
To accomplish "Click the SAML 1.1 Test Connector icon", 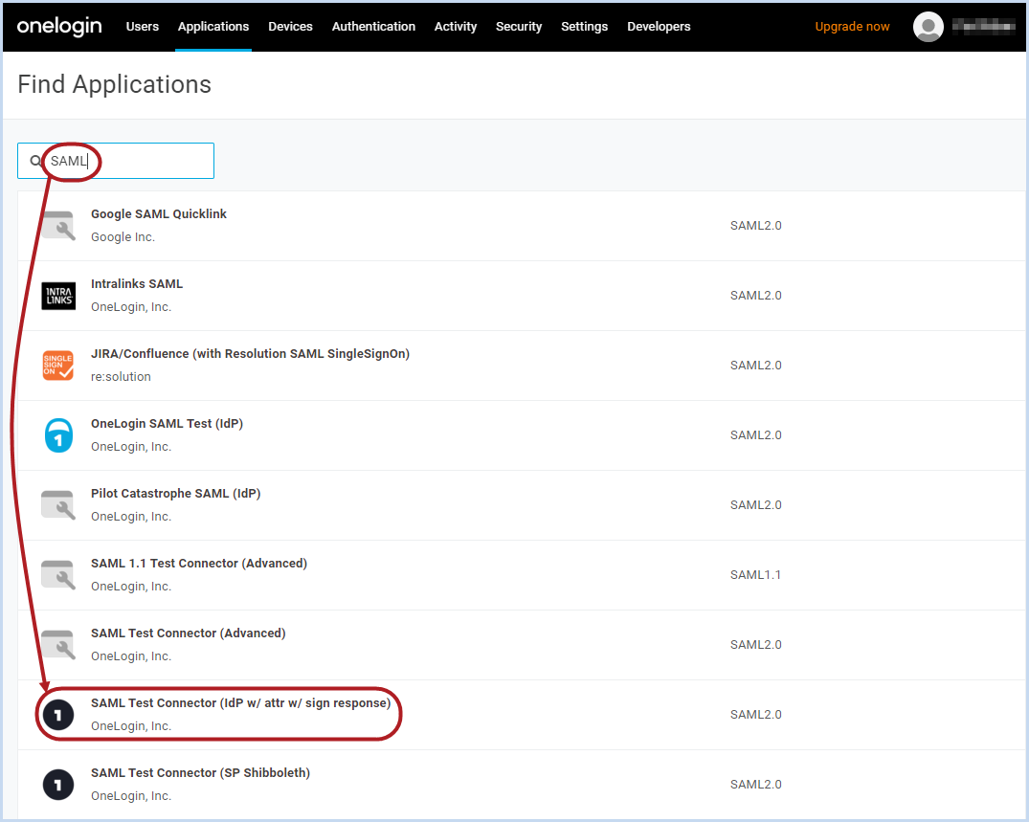I will click(58, 575).
